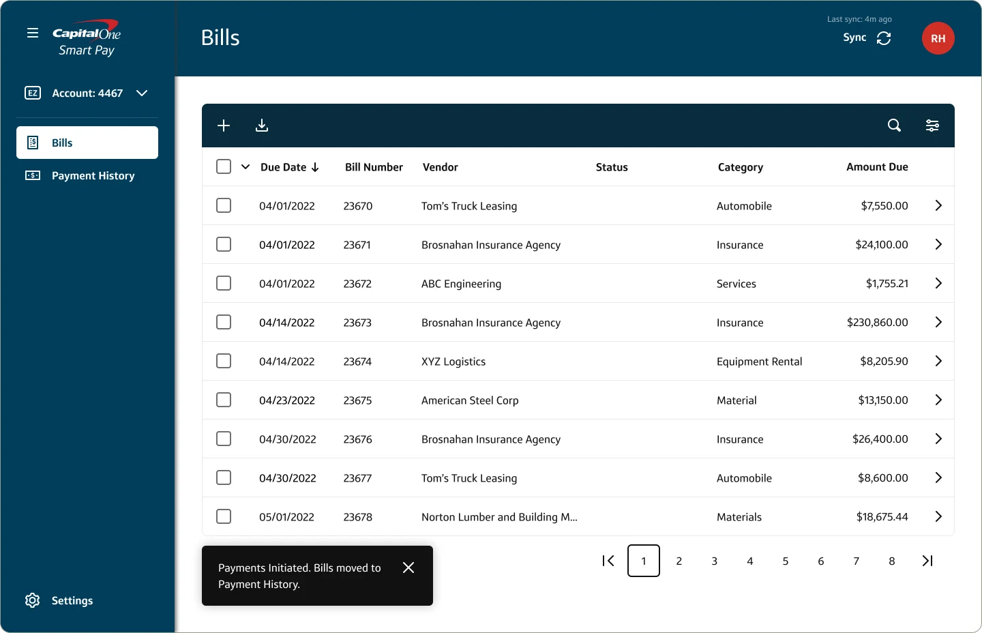The image size is (982, 633).
Task: Click the Category column header
Action: tap(741, 167)
